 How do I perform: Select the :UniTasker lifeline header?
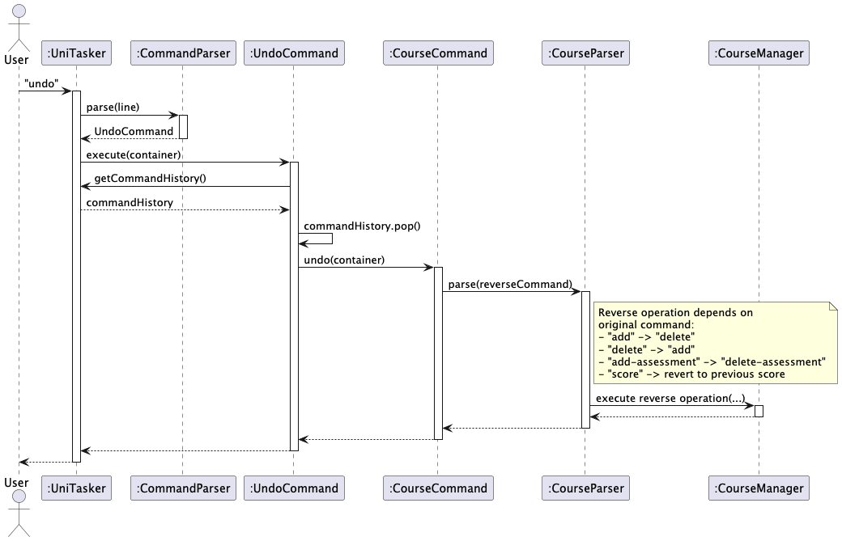pos(76,53)
